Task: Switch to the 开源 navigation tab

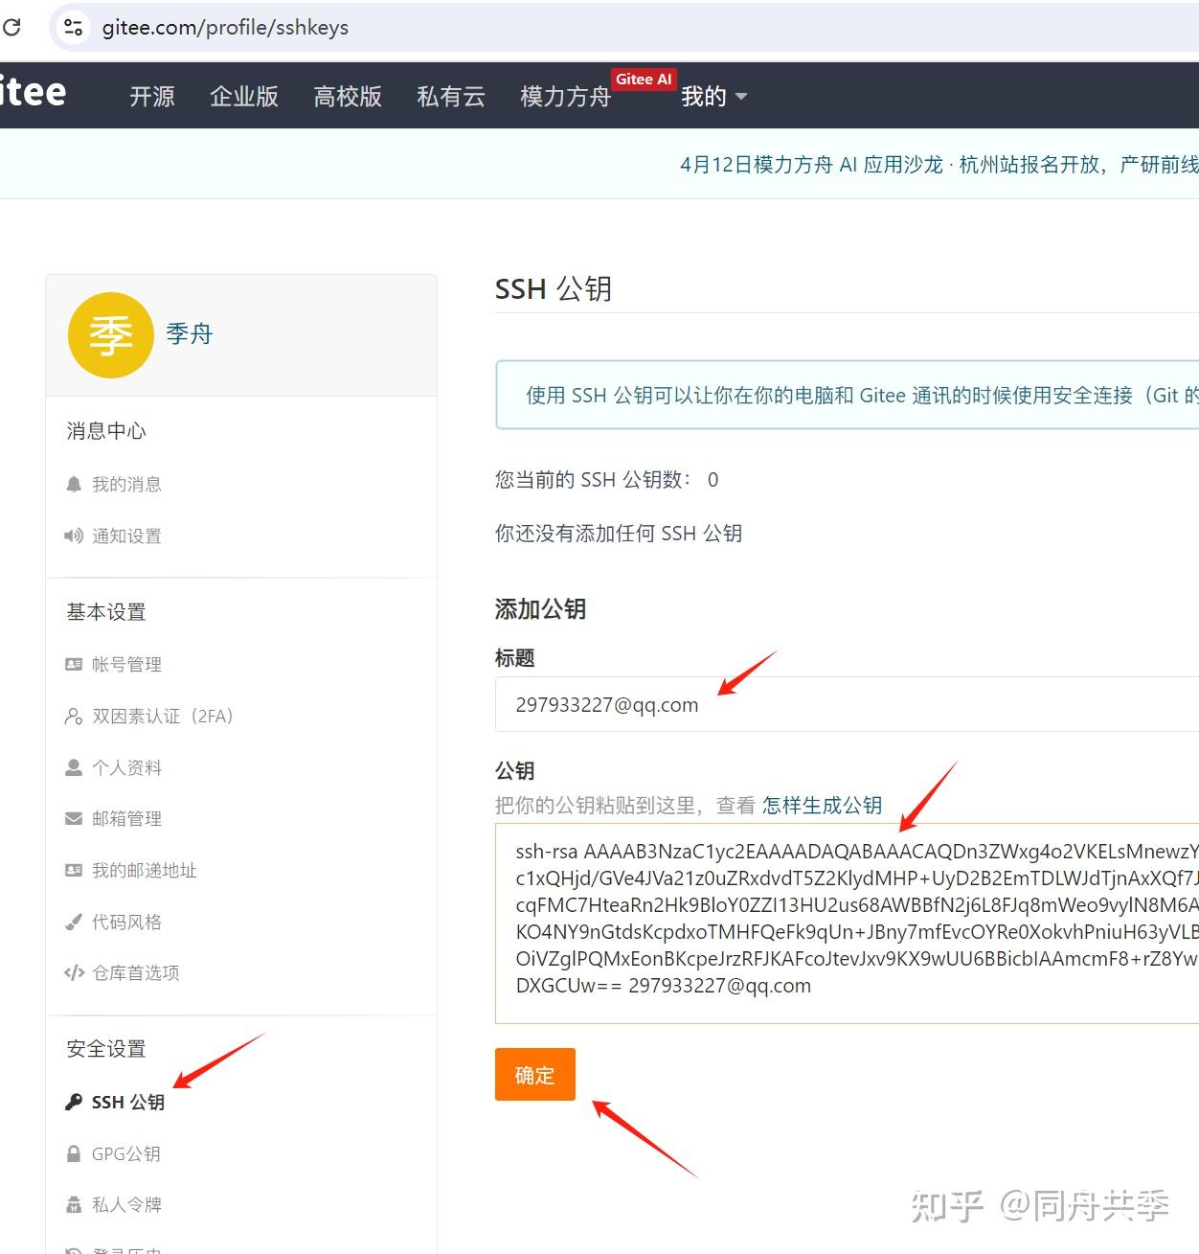Action: pos(150,96)
